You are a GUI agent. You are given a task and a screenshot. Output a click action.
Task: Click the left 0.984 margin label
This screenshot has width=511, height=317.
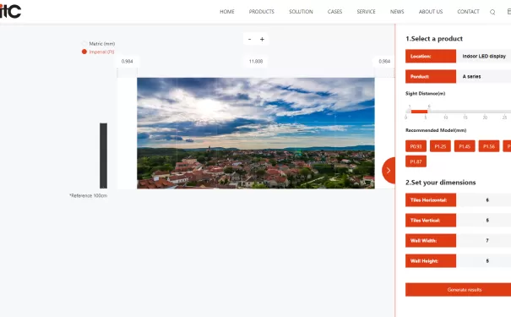coord(127,62)
